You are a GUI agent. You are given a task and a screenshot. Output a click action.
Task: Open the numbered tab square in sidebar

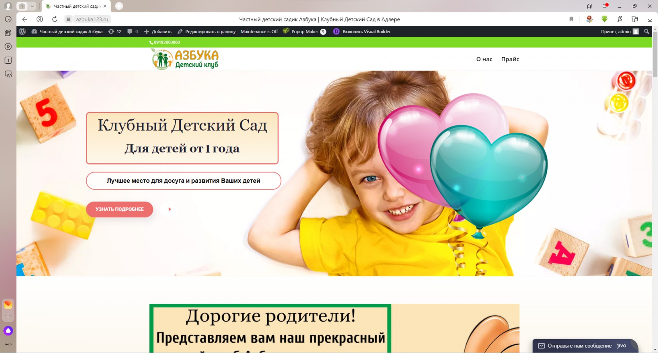tap(8, 60)
